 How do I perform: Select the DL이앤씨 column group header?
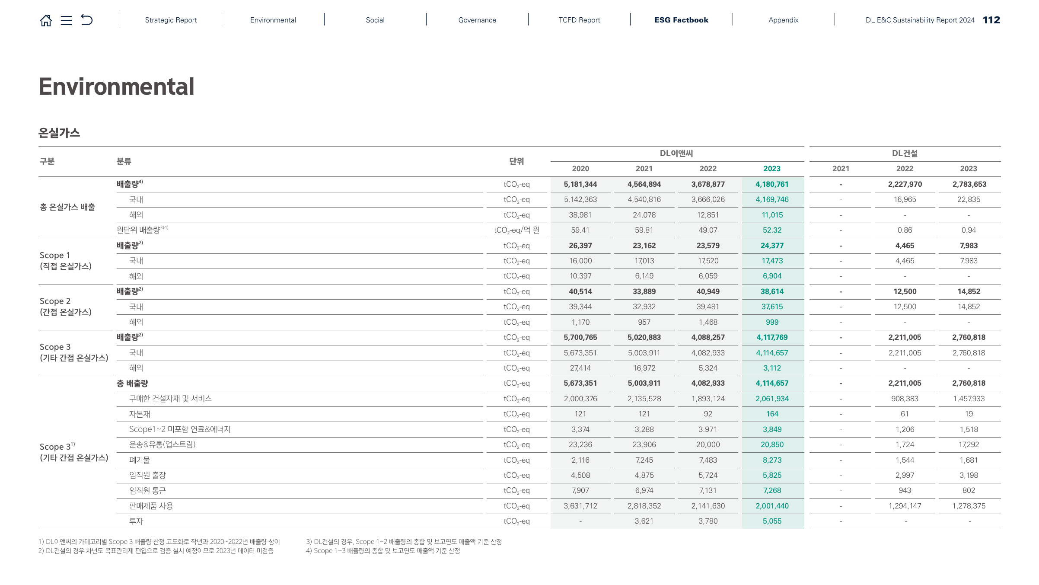tap(676, 153)
